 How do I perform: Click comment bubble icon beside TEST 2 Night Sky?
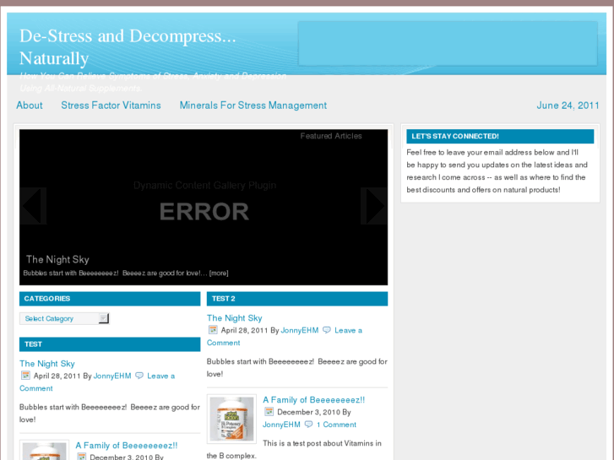pyautogui.click(x=327, y=330)
